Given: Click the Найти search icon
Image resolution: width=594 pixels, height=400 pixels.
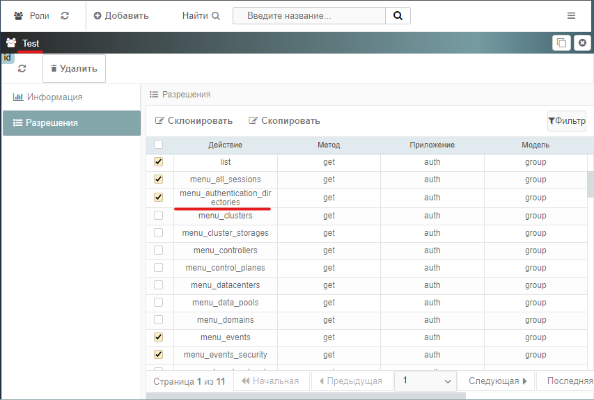Looking at the screenshot, I should tap(216, 15).
